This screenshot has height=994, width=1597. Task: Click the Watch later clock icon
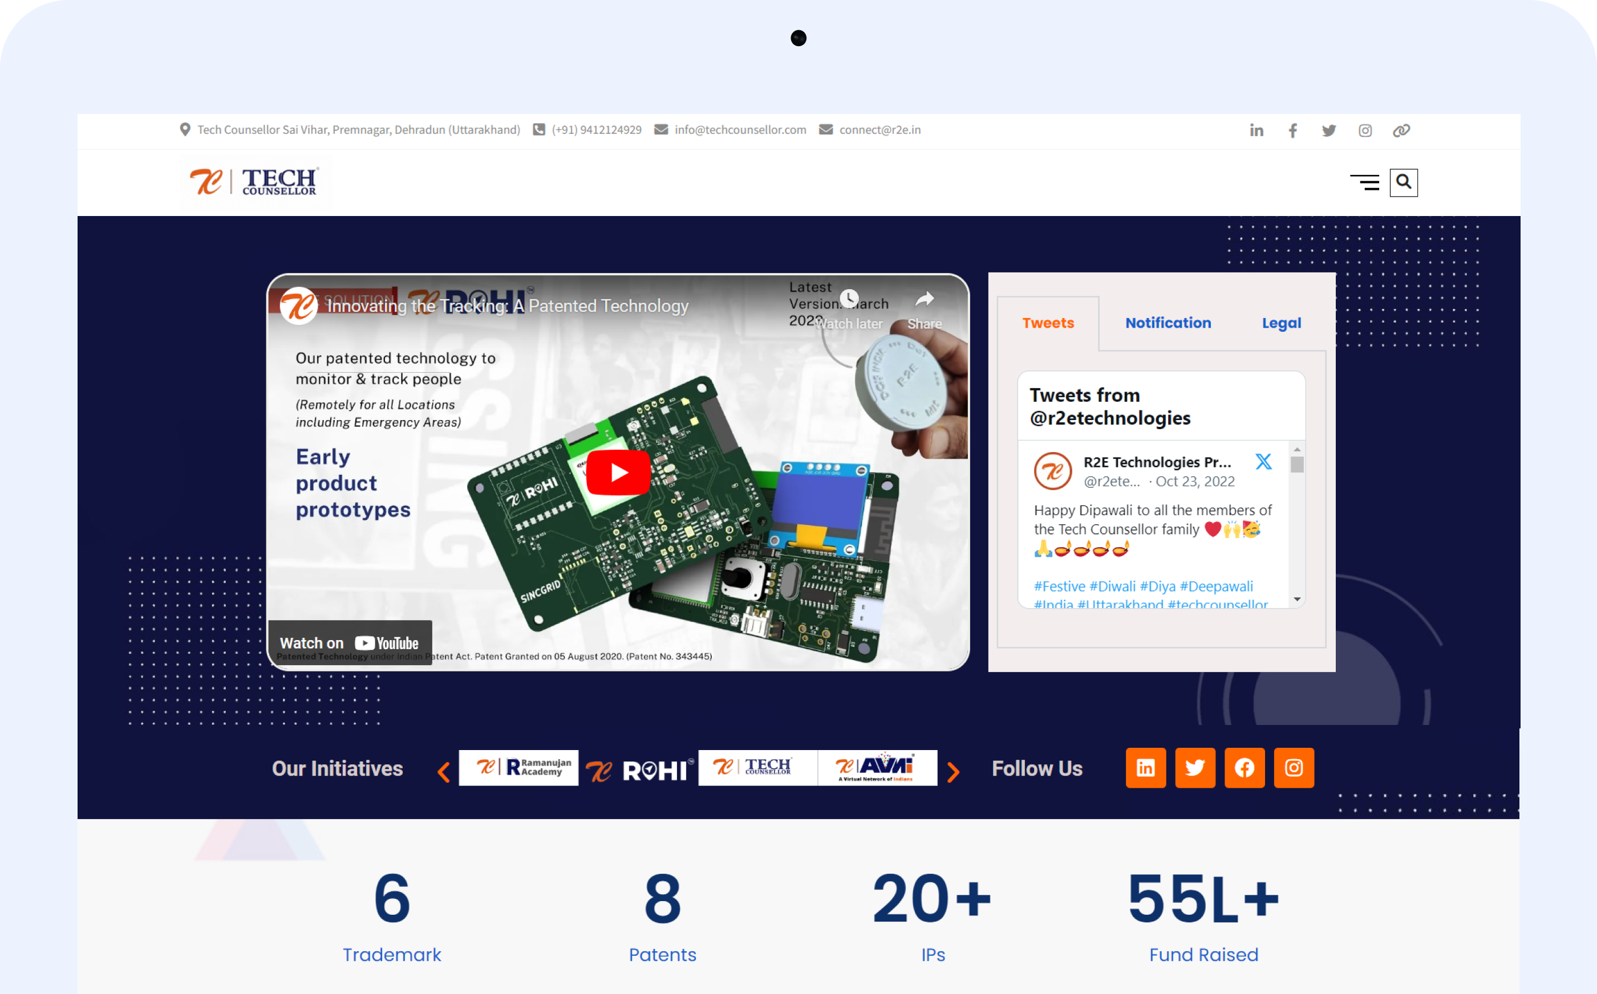coord(849,299)
